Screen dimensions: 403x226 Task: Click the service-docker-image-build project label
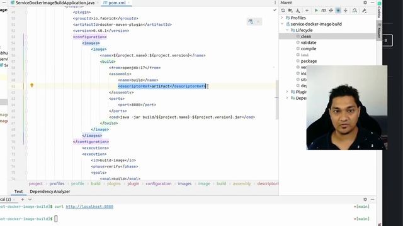316,24
